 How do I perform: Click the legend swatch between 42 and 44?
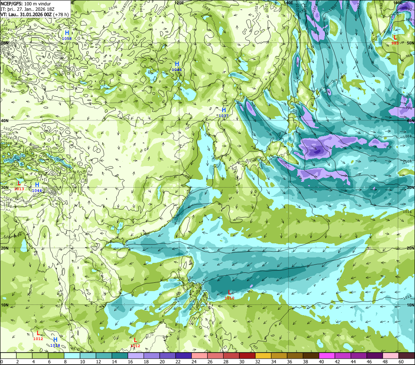343,355
